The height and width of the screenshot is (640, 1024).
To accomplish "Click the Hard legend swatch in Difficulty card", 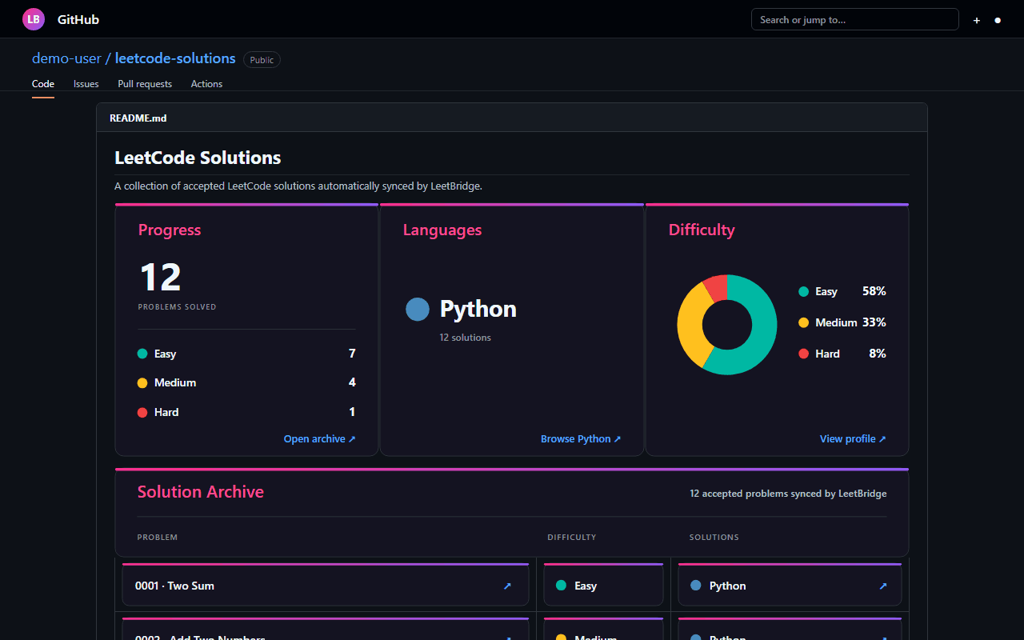I will tap(804, 354).
